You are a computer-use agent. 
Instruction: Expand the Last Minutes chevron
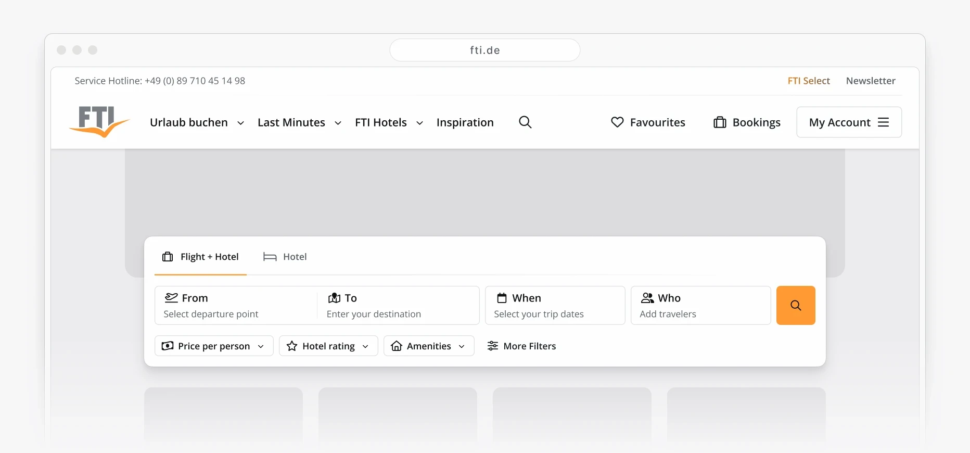(338, 123)
